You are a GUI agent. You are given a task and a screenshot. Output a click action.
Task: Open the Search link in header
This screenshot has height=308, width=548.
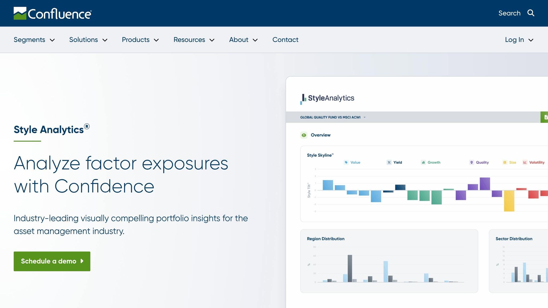pyautogui.click(x=509, y=13)
